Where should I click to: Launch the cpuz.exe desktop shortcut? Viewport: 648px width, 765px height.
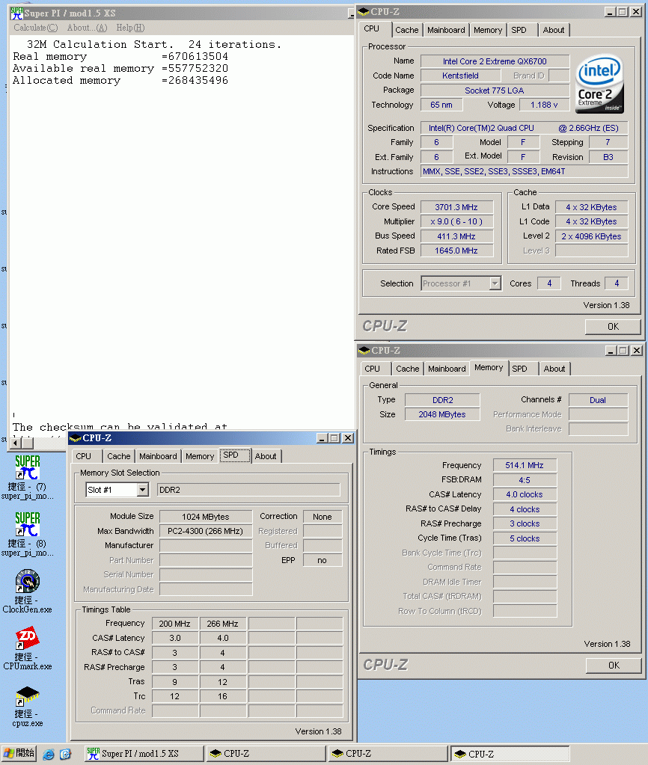pyautogui.click(x=28, y=705)
